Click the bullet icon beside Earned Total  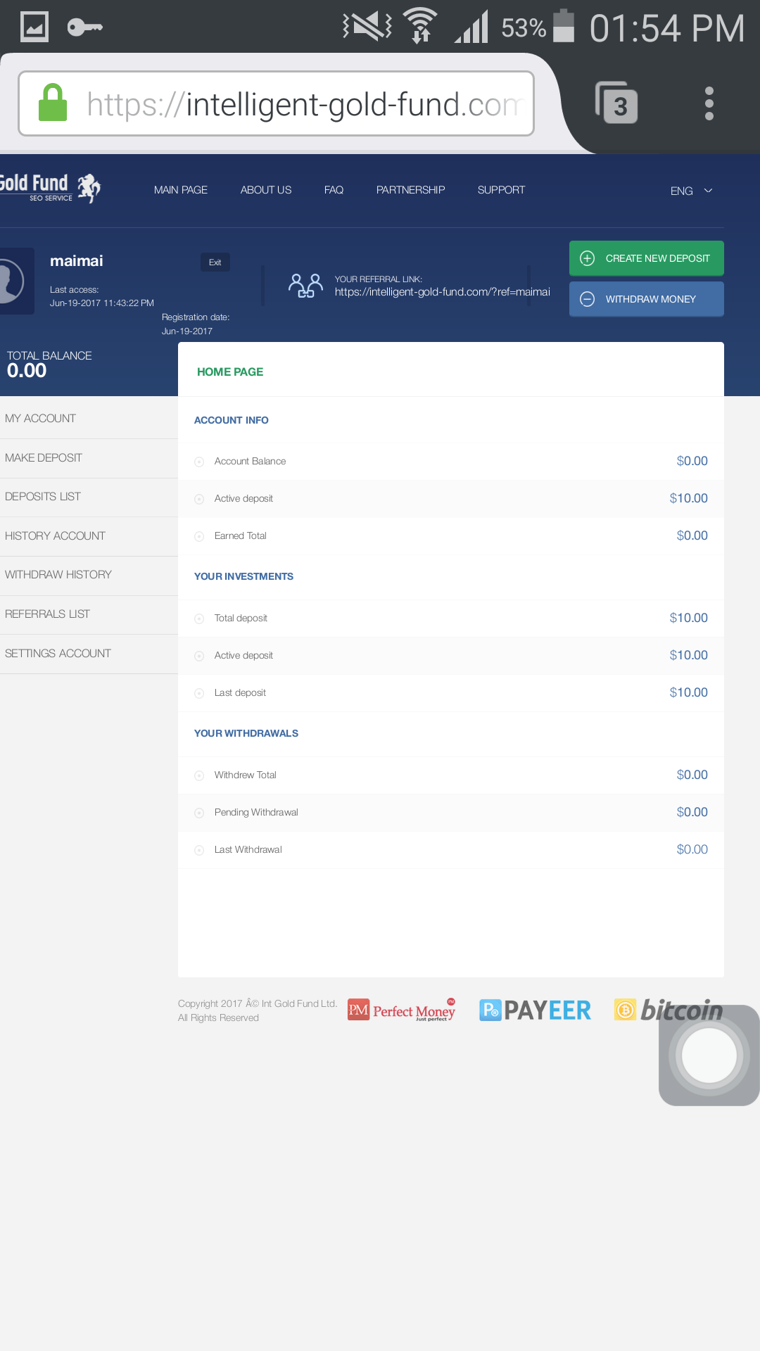pyautogui.click(x=199, y=536)
